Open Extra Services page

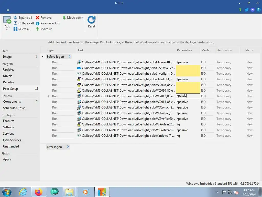(x=20, y=140)
